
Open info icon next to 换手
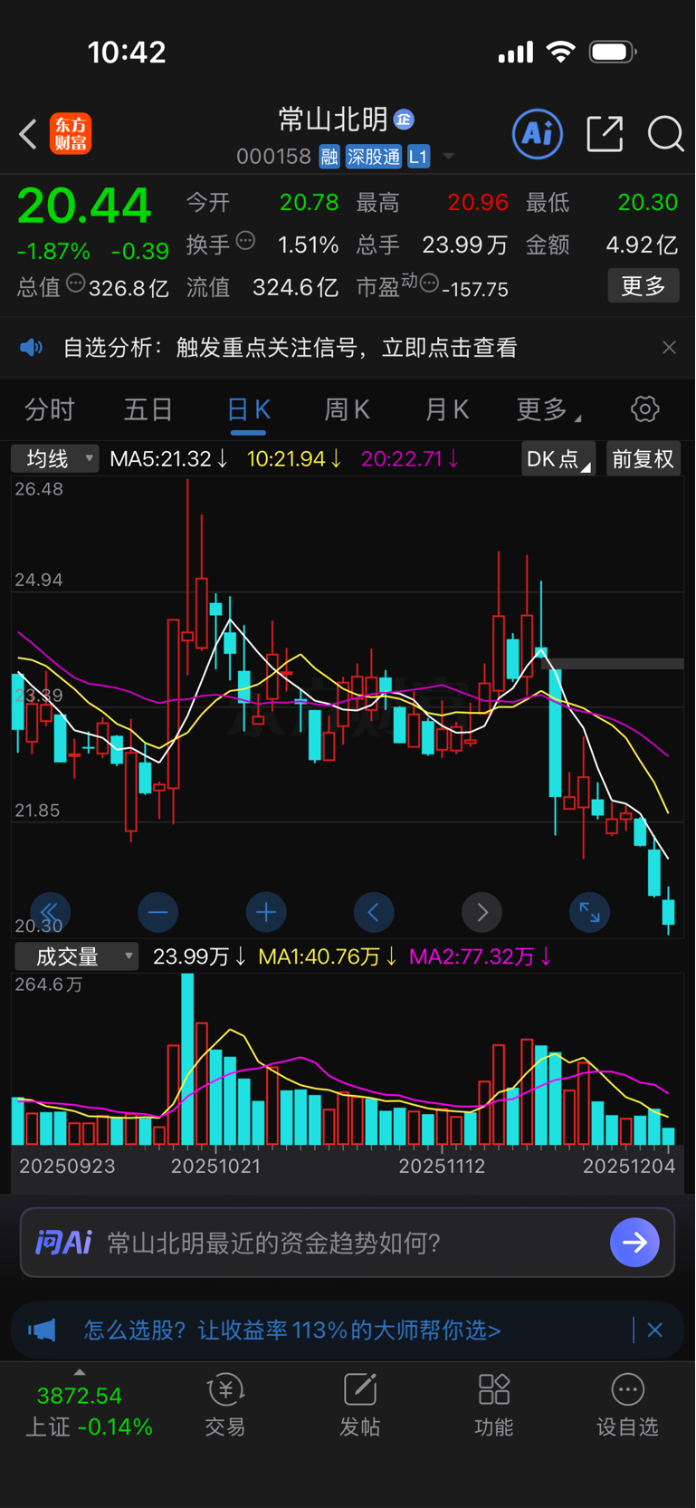245,241
